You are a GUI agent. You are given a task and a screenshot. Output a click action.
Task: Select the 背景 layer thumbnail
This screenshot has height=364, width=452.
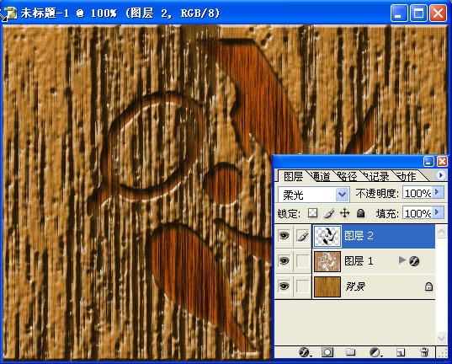pyautogui.click(x=327, y=286)
